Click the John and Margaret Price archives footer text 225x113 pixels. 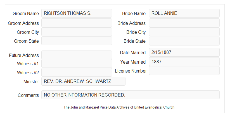[119, 107]
